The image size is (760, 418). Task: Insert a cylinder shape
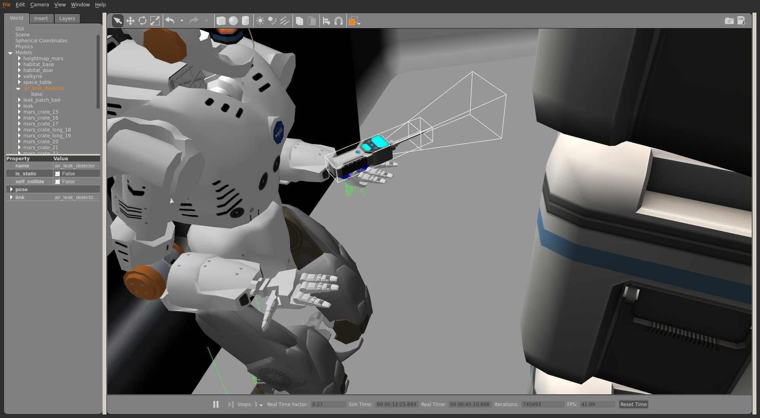(245, 21)
